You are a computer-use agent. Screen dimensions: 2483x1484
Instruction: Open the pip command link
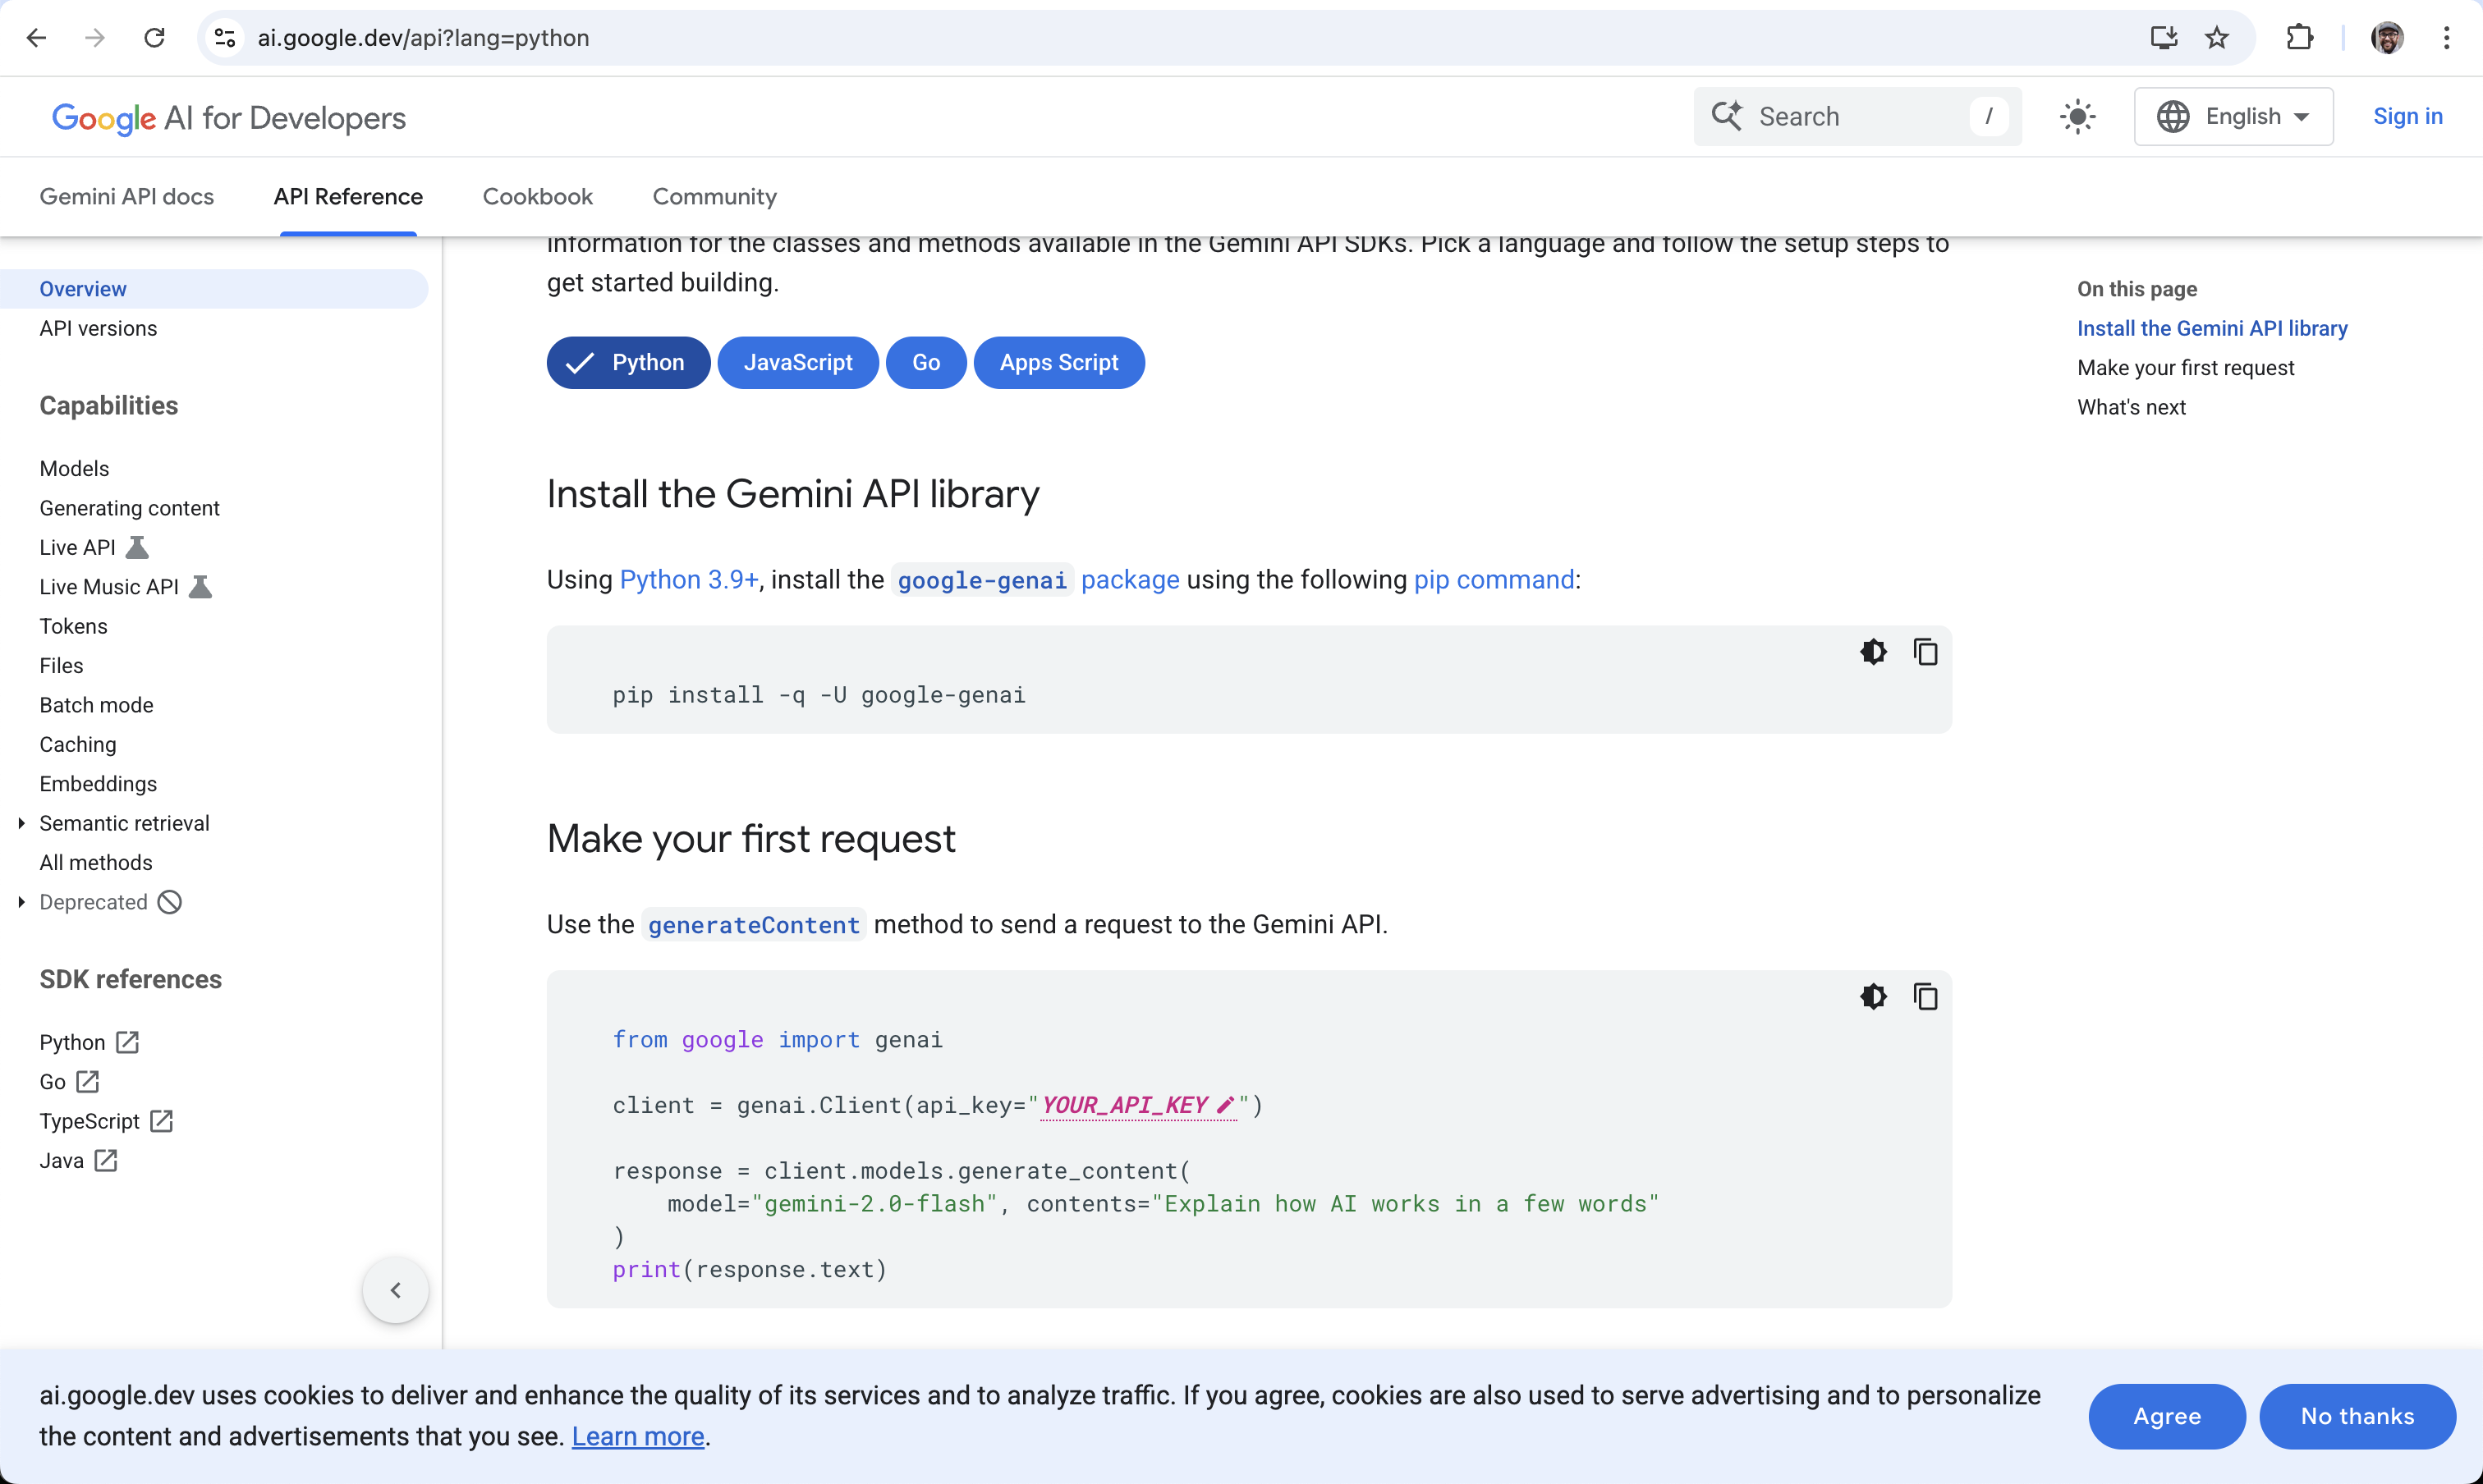[1494, 580]
